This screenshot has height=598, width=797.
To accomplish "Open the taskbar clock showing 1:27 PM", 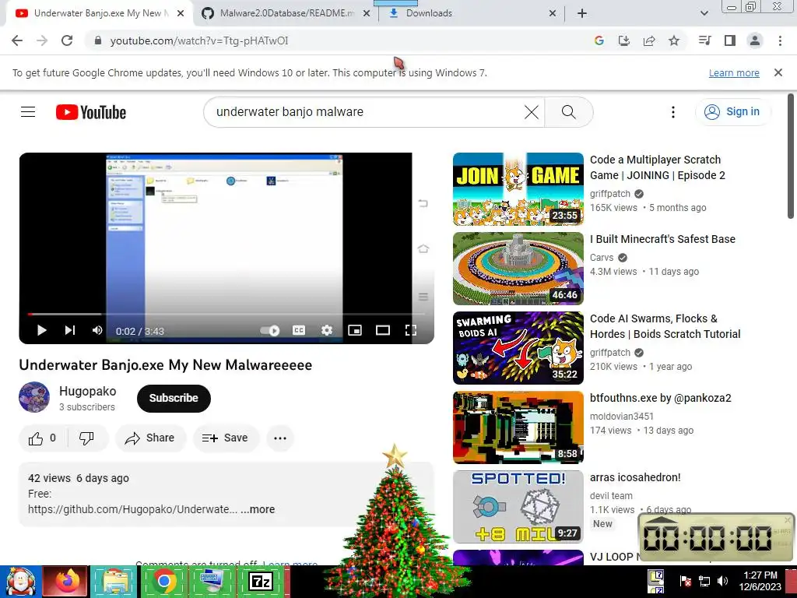I will coord(760,581).
